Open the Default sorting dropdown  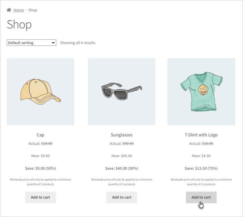click(31, 43)
